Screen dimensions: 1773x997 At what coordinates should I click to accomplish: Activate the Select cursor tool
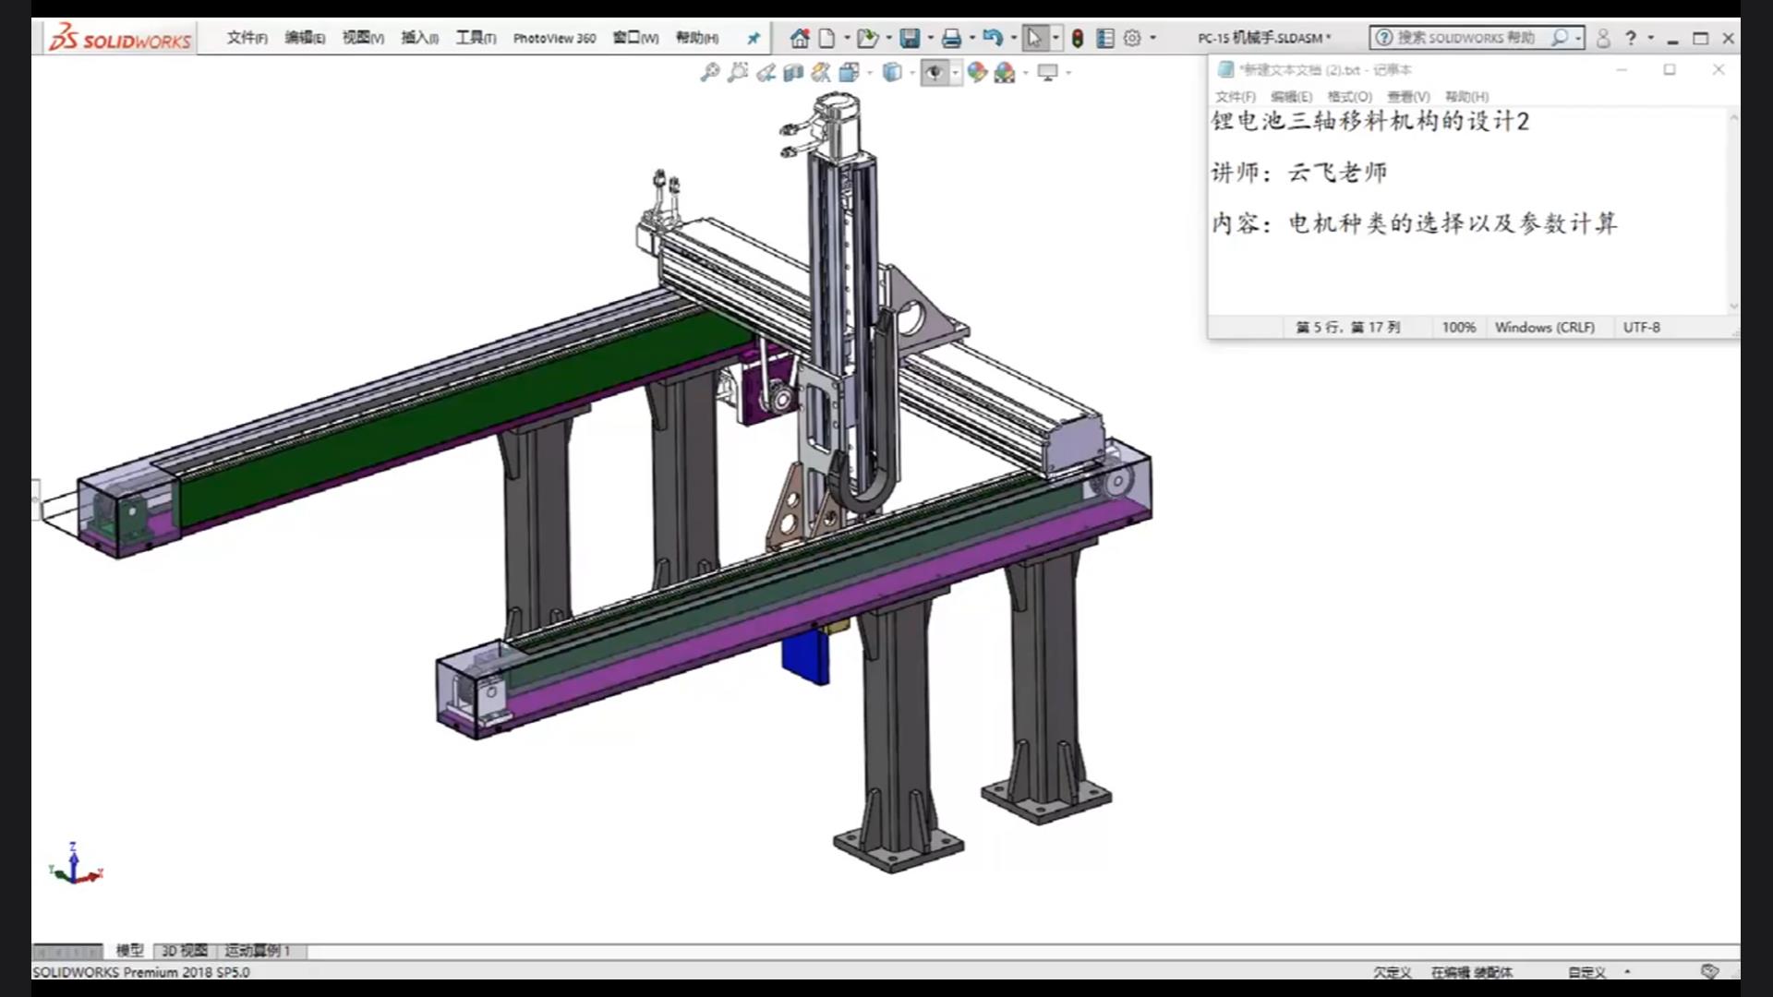coord(1034,38)
